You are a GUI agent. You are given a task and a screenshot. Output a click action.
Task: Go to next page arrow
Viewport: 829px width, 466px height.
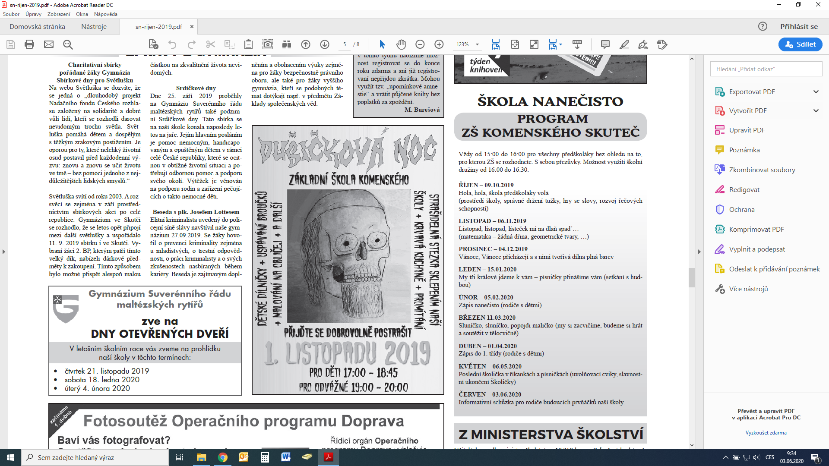(325, 44)
